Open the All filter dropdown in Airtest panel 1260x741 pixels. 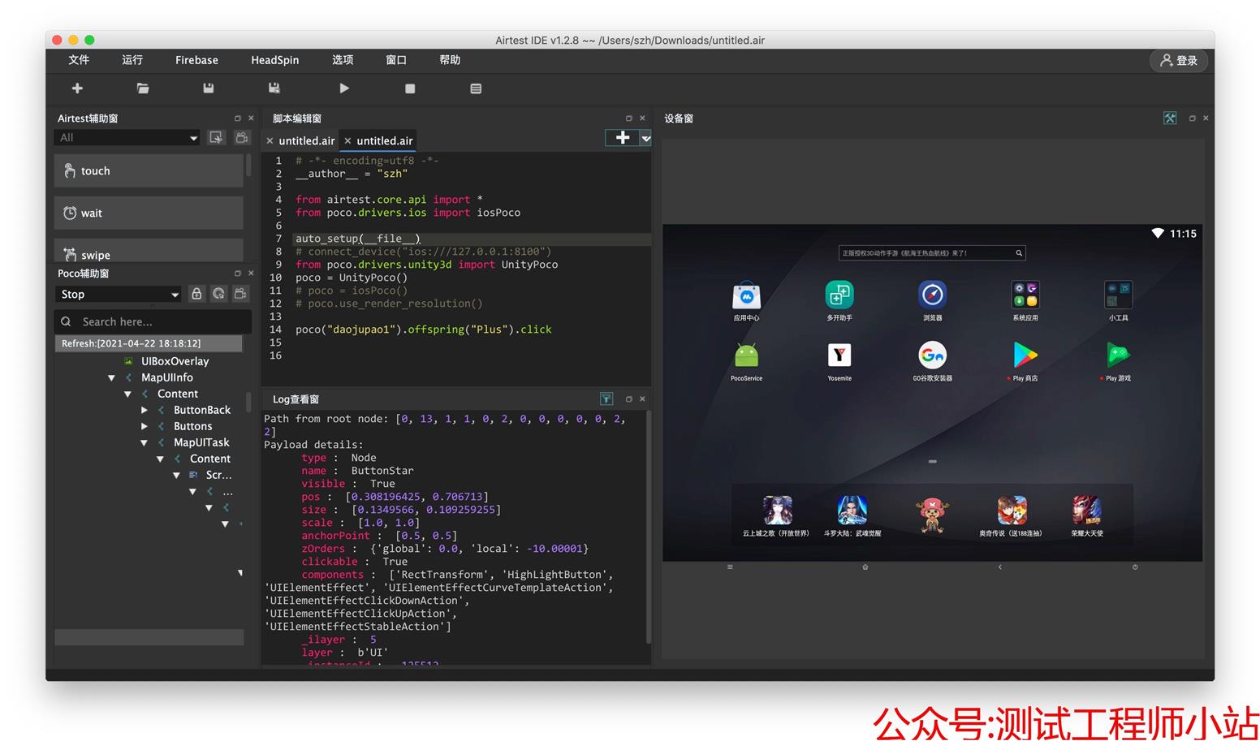coord(128,138)
